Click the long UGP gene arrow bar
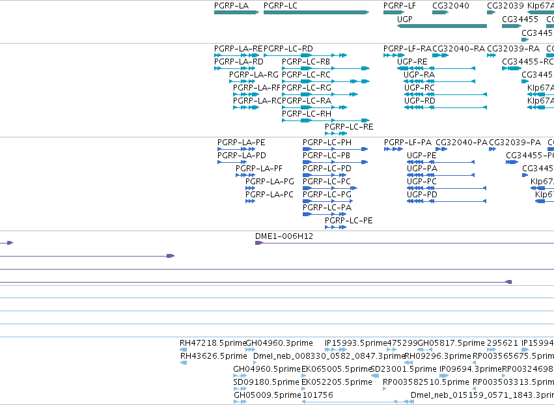This screenshot has height=405, width=554. (442, 26)
